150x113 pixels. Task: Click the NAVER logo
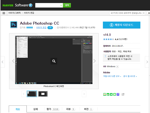[x=8, y=5]
